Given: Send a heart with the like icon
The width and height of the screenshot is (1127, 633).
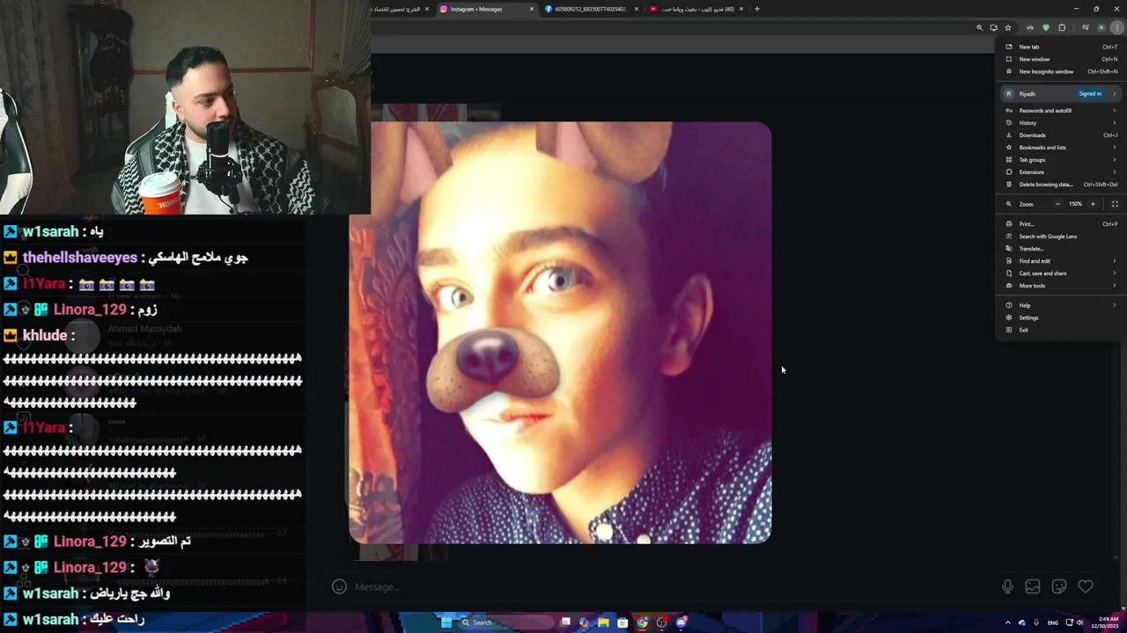Looking at the screenshot, I should pos(1086,586).
